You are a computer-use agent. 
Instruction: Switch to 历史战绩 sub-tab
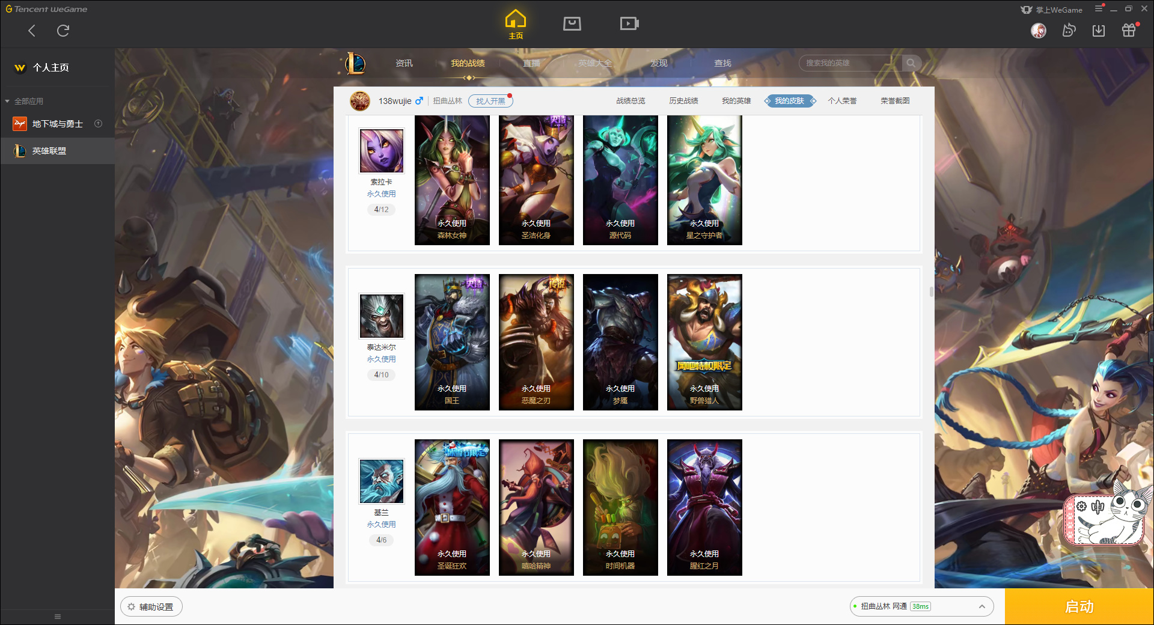click(683, 101)
